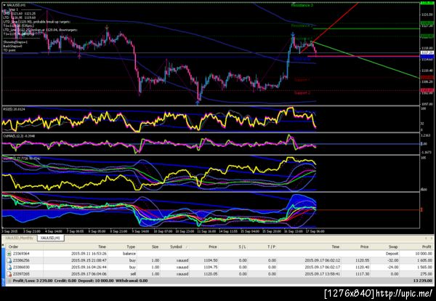The width and height of the screenshot is (436, 301).
Task: Click close price 1117.30
Action: coord(362,274)
